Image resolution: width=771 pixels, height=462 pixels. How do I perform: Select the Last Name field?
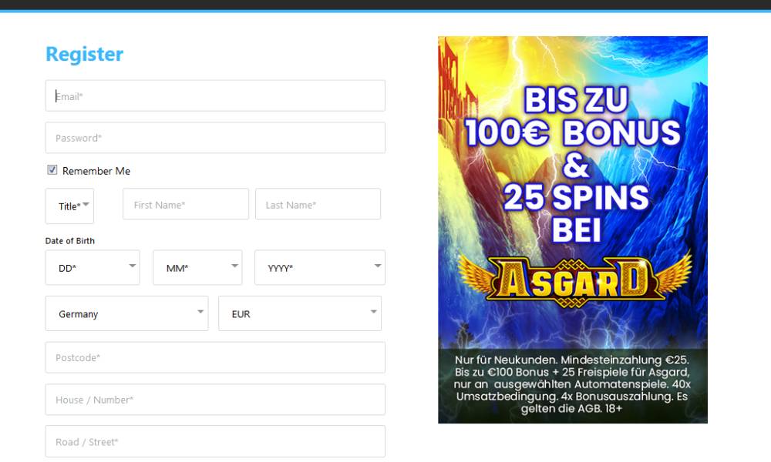pyautogui.click(x=318, y=205)
